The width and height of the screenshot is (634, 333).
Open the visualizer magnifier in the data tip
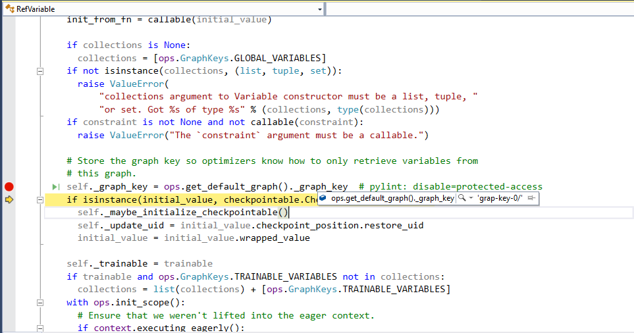pos(462,198)
